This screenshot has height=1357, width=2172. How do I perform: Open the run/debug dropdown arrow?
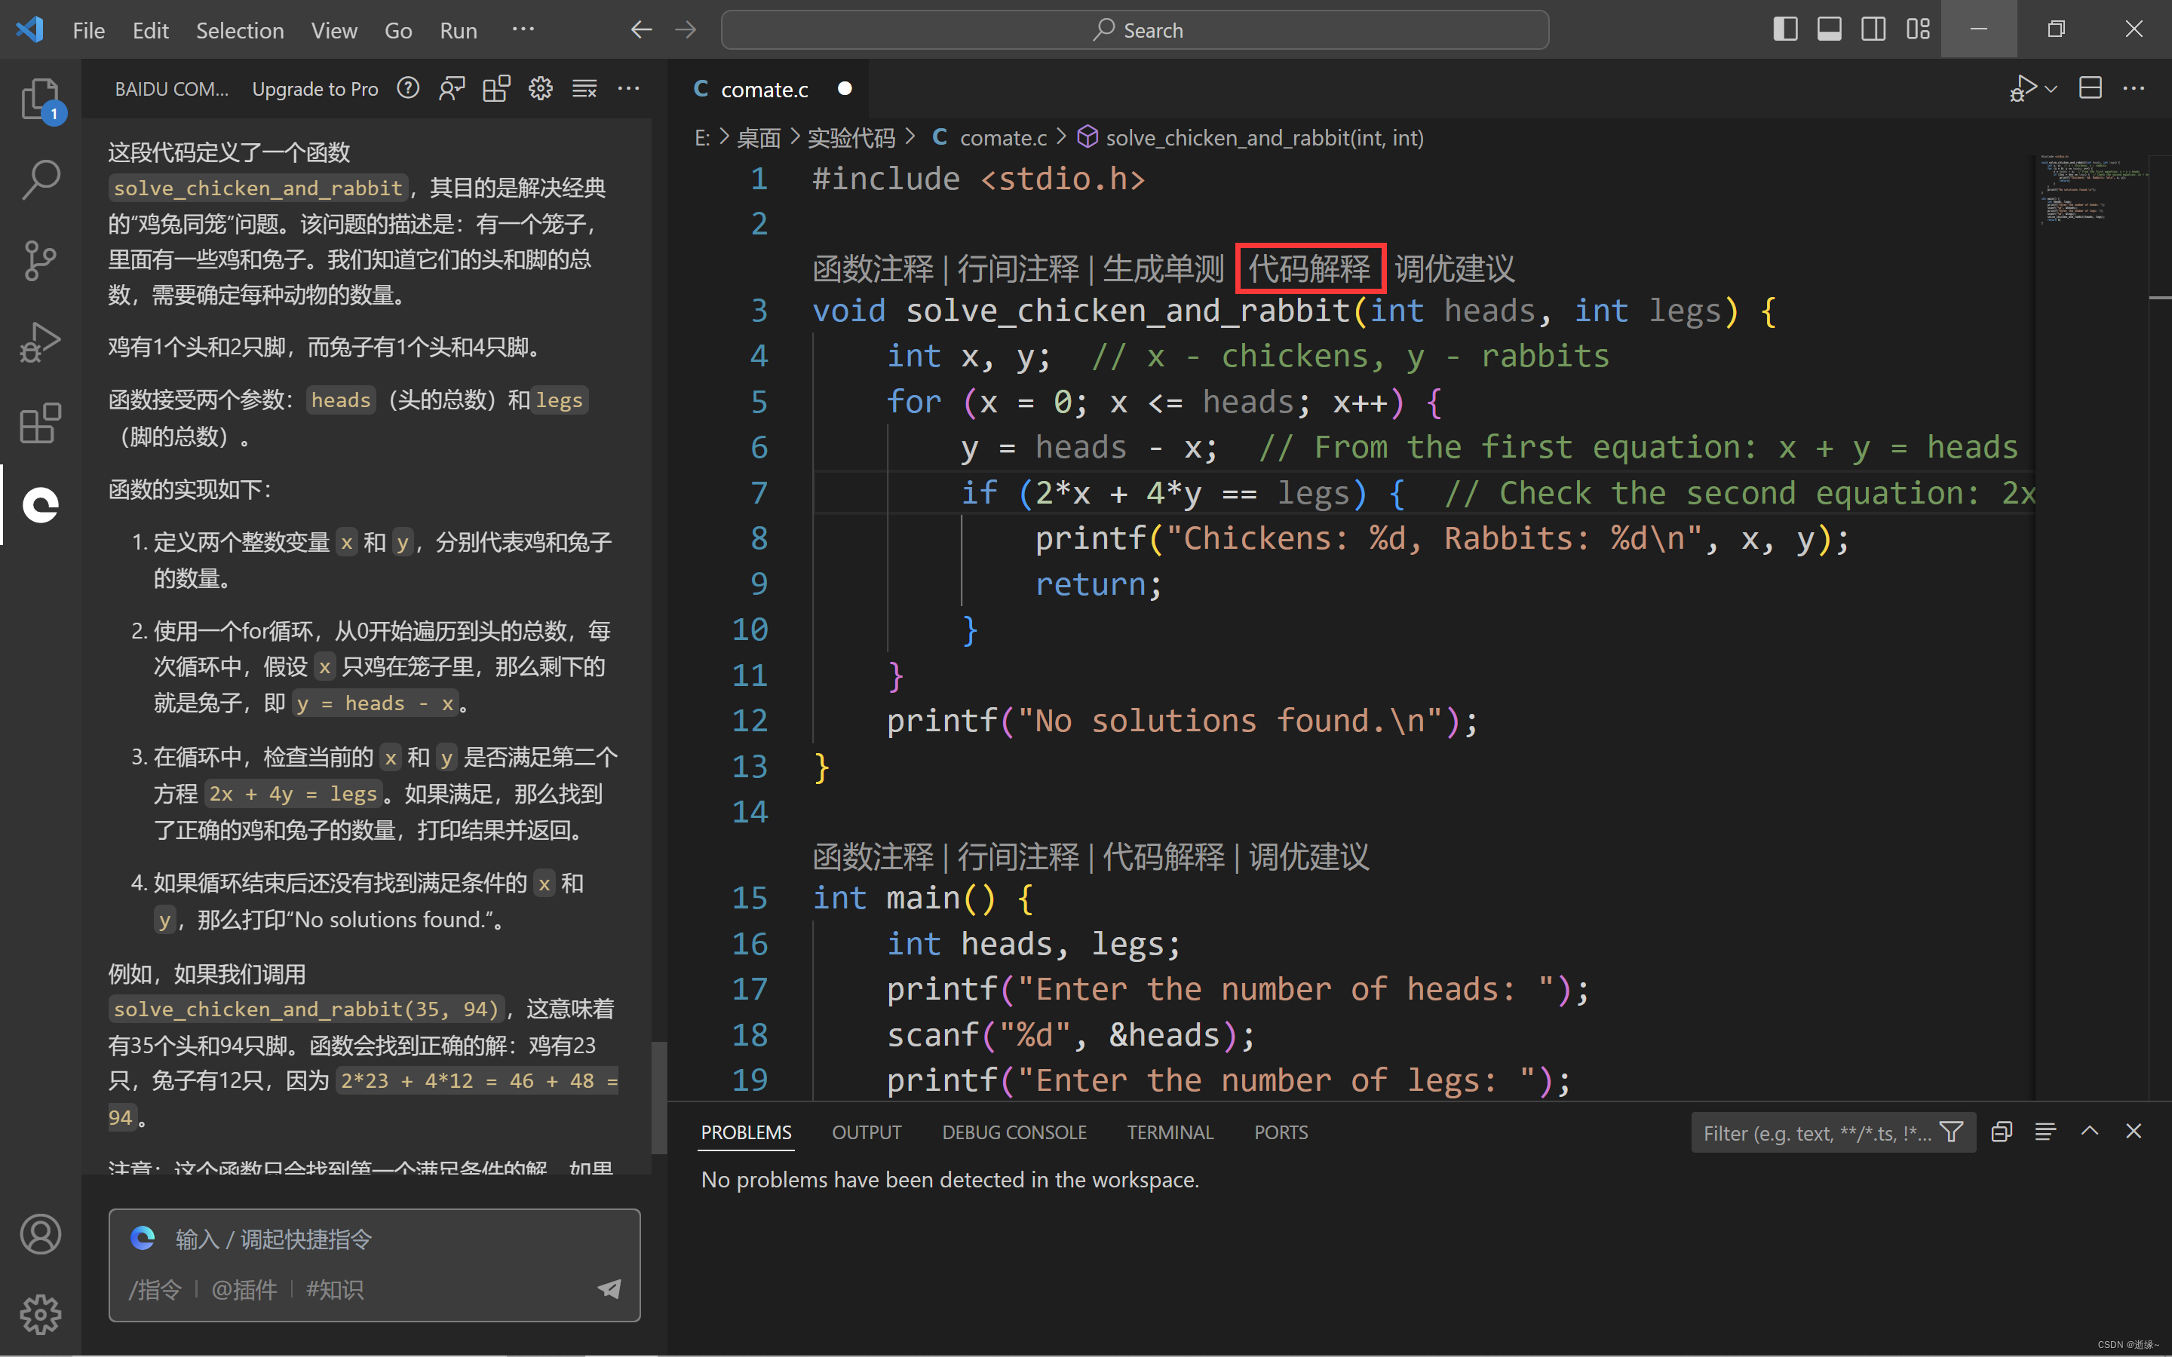pos(2052,89)
